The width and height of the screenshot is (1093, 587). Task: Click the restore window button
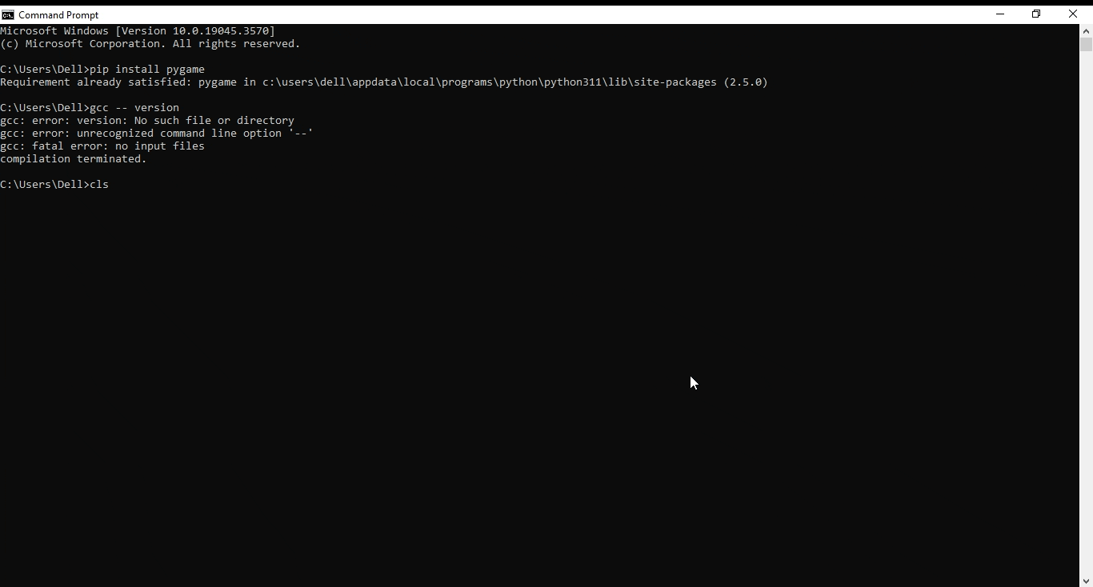click(x=1035, y=14)
